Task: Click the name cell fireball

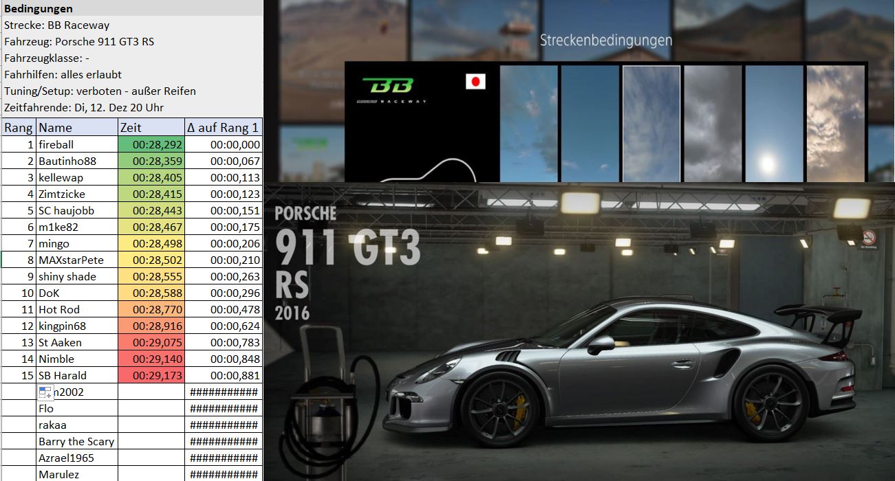Action: tap(77, 144)
